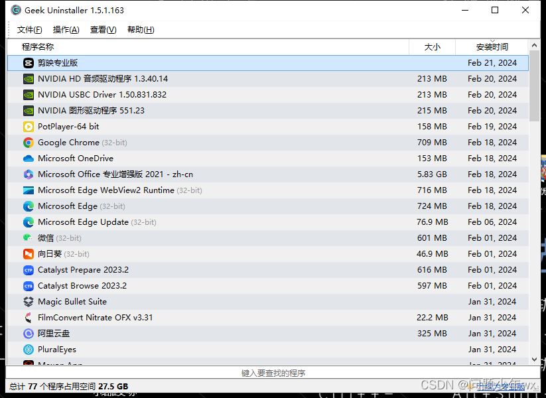
Task: Click the scrollbar down arrow
Action: click(x=534, y=360)
